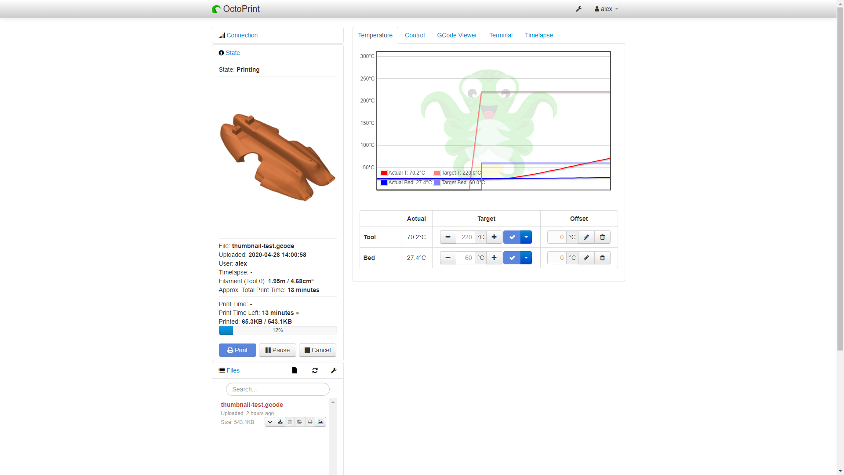Open the Bed temperature presets dropdown

click(526, 258)
